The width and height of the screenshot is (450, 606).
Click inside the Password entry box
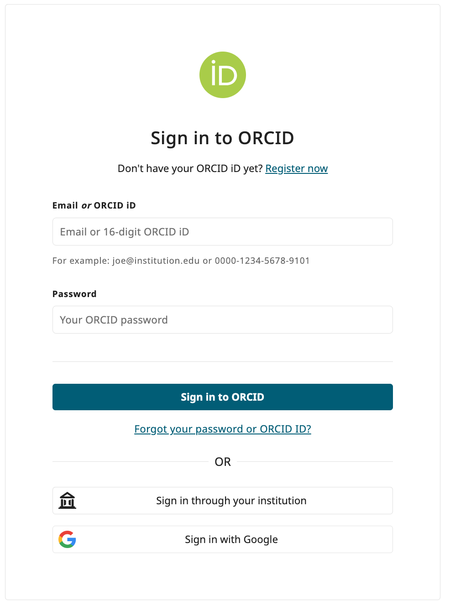pyautogui.click(x=222, y=319)
